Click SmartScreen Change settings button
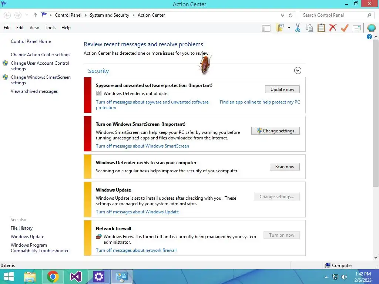 (x=275, y=131)
